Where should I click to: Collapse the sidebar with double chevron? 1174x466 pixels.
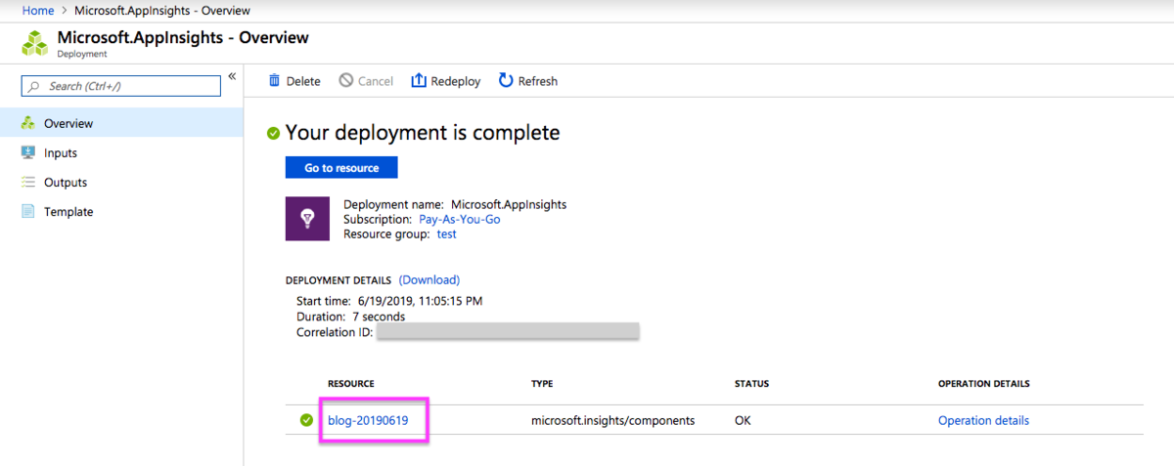pos(232,76)
